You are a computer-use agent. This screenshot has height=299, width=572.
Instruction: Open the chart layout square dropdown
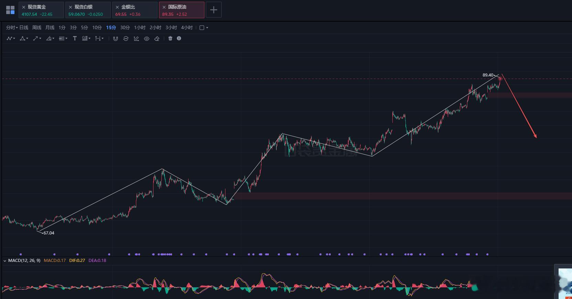(x=204, y=27)
